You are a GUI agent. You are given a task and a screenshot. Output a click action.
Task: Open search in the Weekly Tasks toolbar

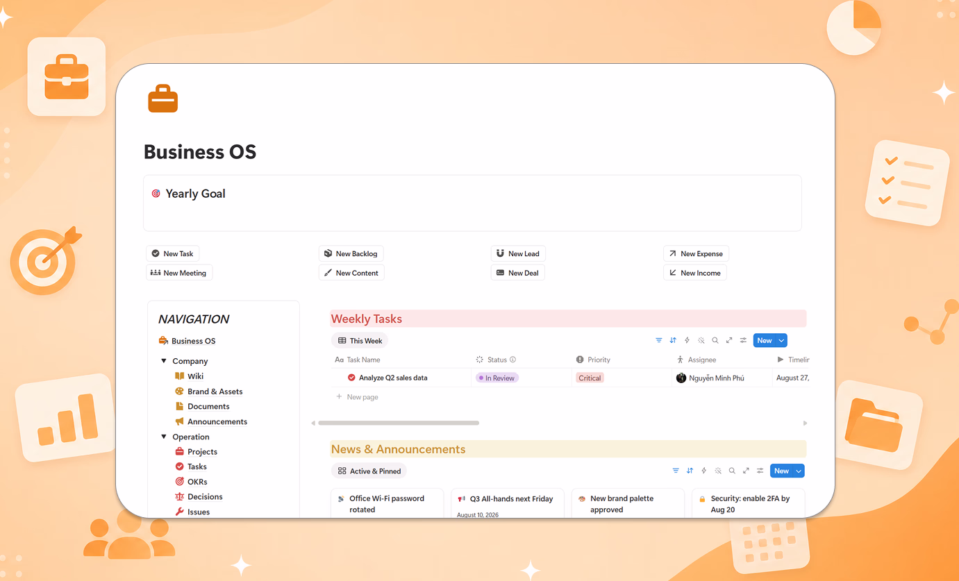(x=715, y=340)
